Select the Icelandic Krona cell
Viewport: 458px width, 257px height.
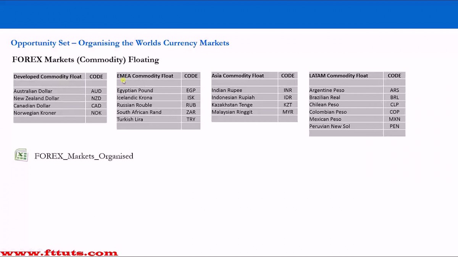[x=149, y=97]
